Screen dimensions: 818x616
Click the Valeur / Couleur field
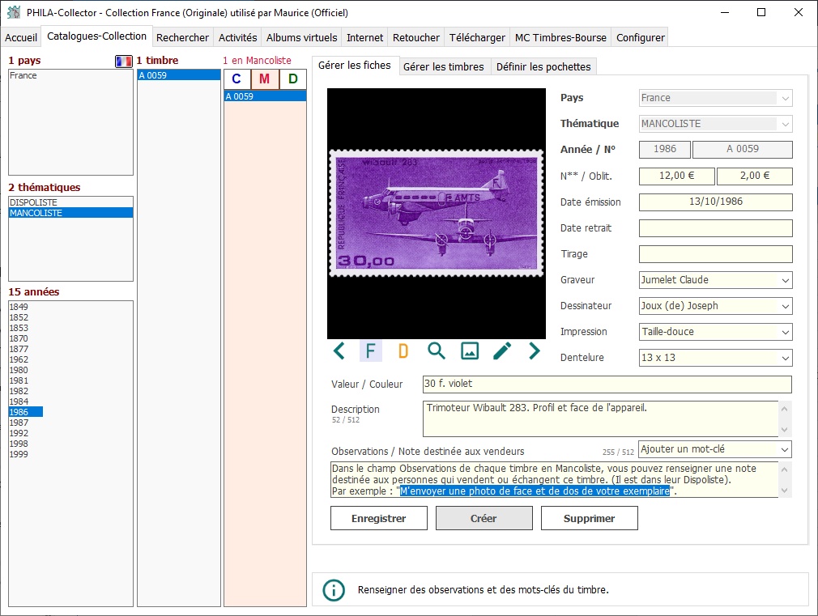pos(607,384)
